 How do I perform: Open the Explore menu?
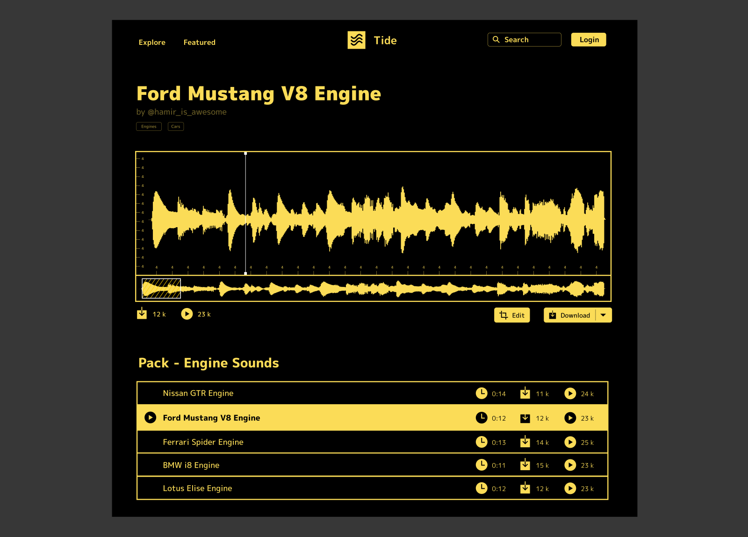151,42
